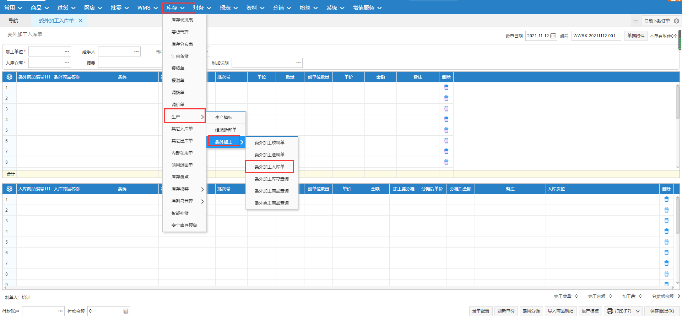Open the WMS menu

(147, 7)
